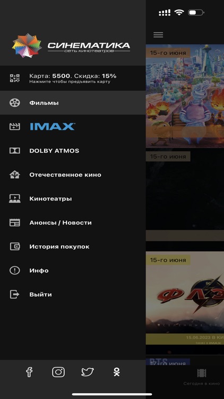Click 'Нажмите чтобы предъявить карту' hint text
This screenshot has width=224, height=399.
click(x=70, y=82)
